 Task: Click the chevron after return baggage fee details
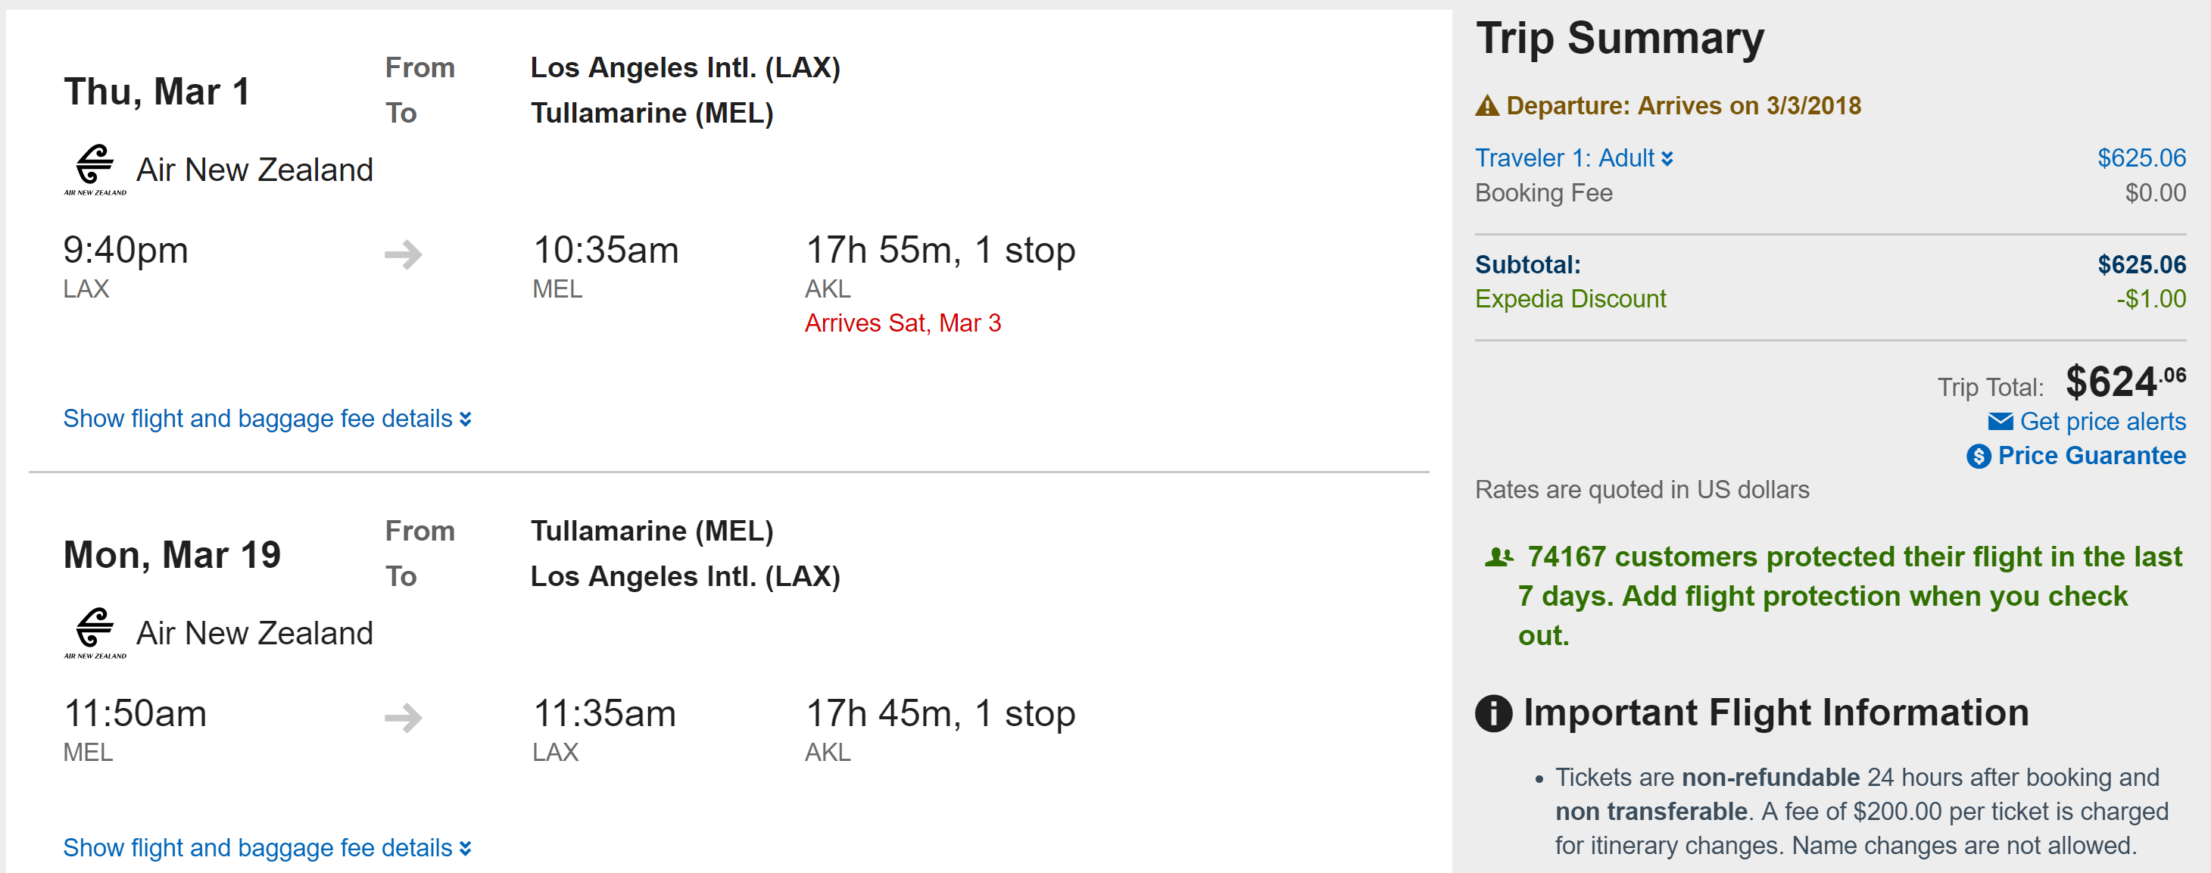pos(465,848)
